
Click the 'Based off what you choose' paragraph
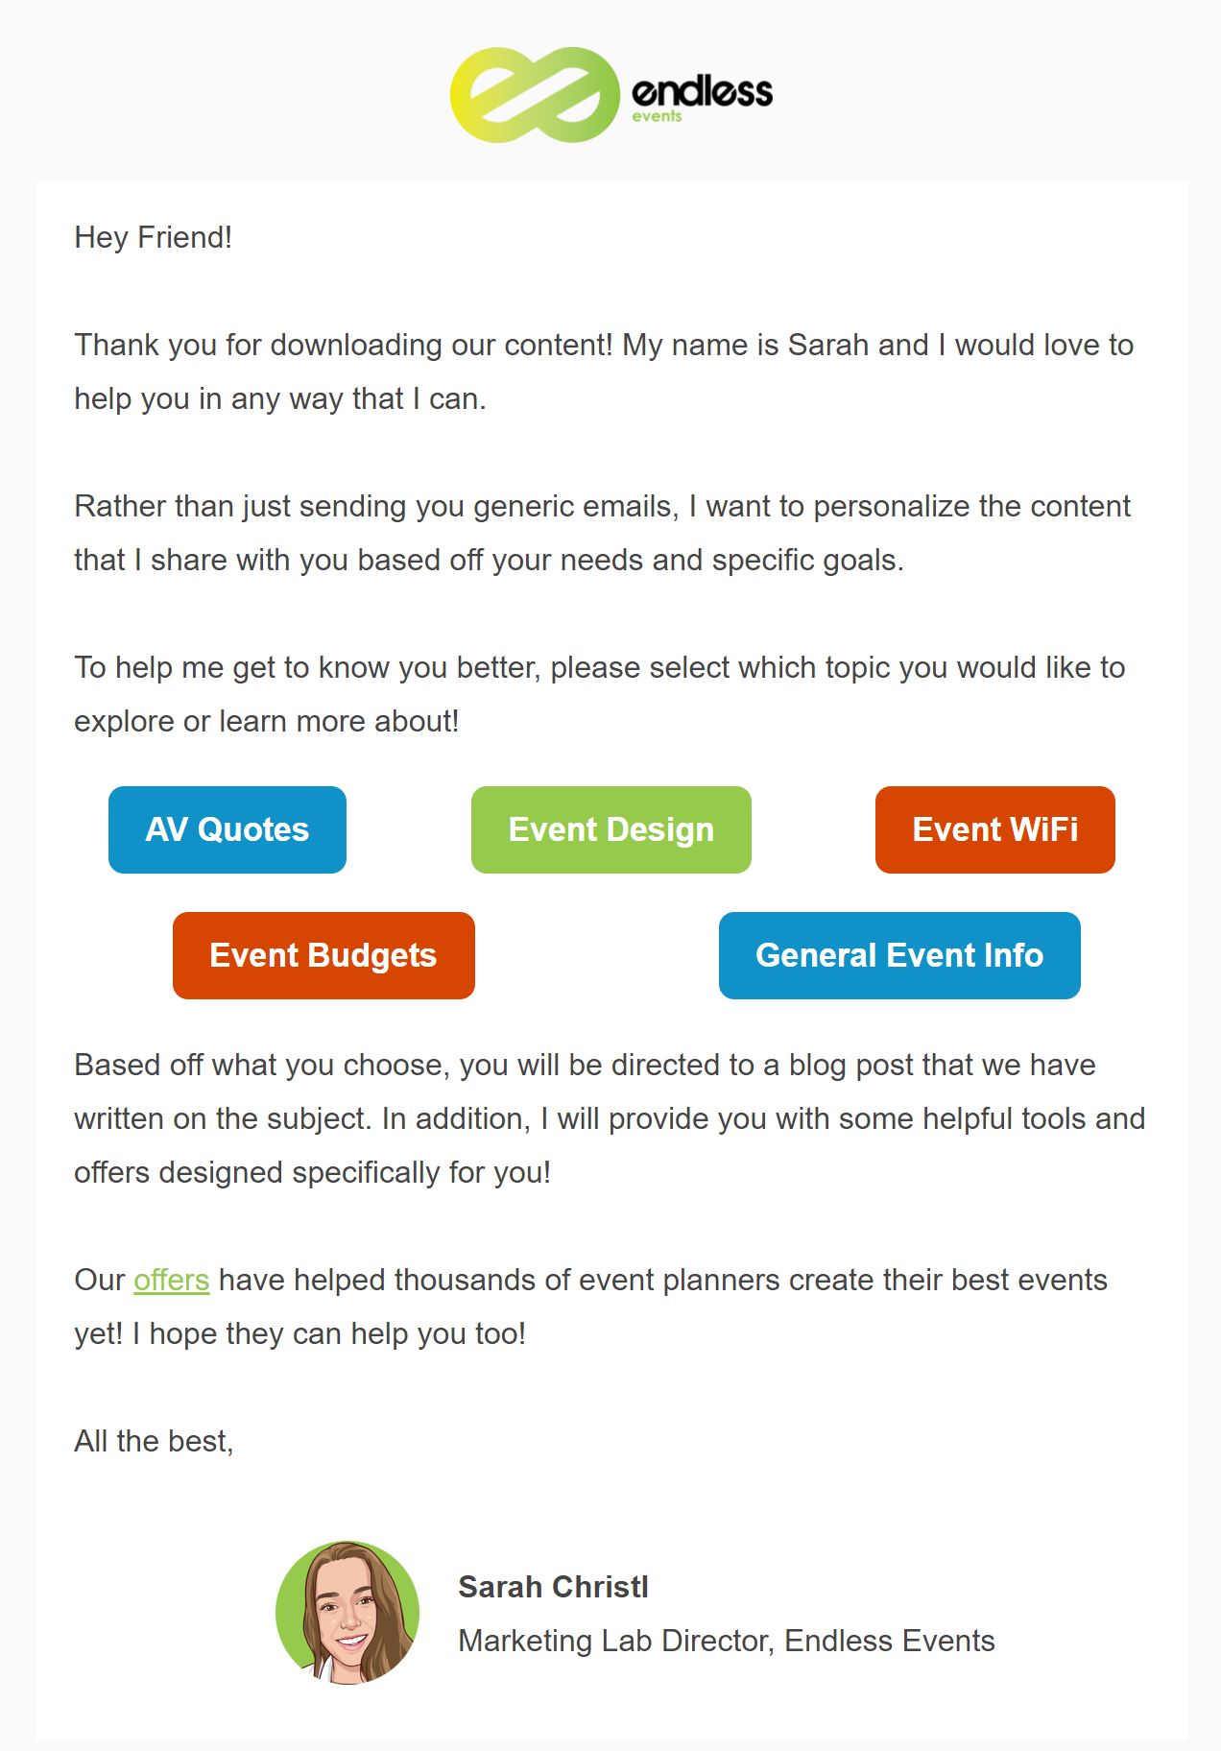[610, 1118]
